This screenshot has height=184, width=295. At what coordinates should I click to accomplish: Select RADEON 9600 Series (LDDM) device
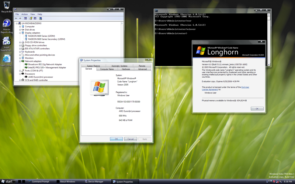(41, 36)
